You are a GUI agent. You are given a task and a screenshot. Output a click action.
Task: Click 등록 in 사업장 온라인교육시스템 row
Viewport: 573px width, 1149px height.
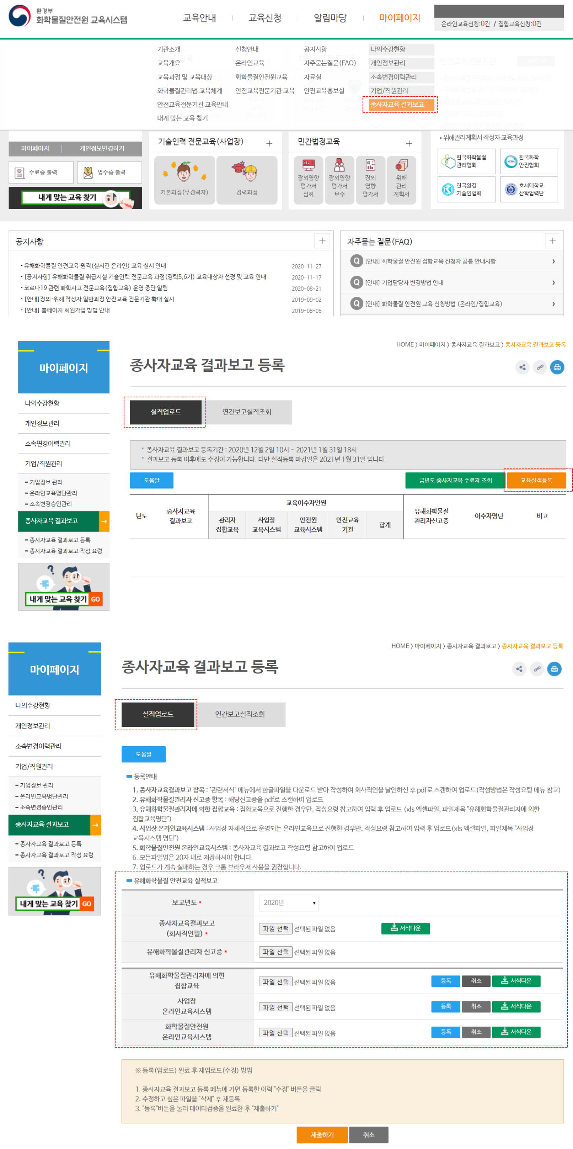[445, 1007]
